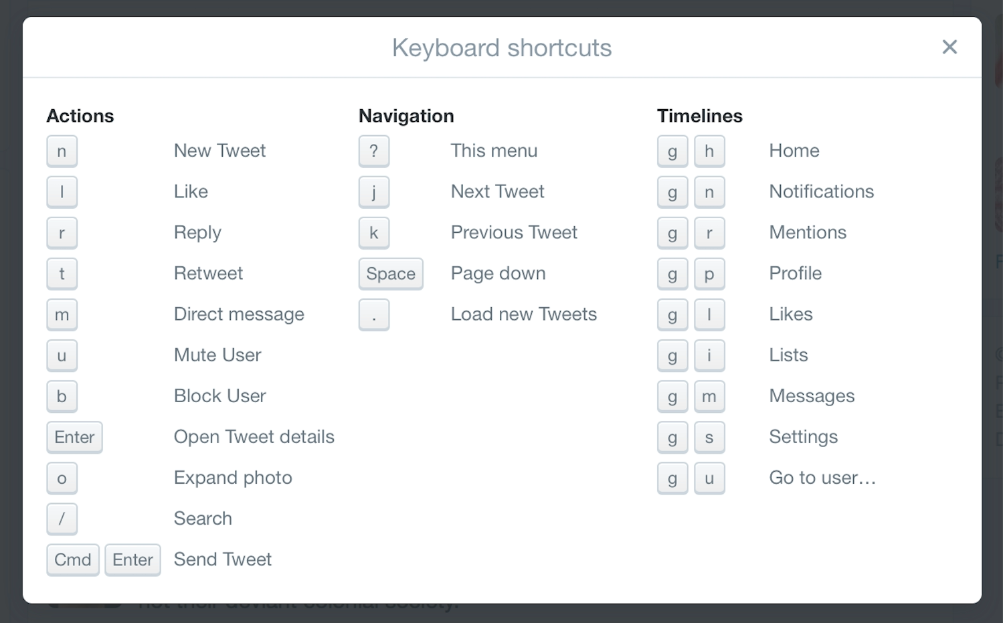This screenshot has width=1003, height=623.
Task: Select the 'k' Previous Tweet keycap
Action: 373,233
